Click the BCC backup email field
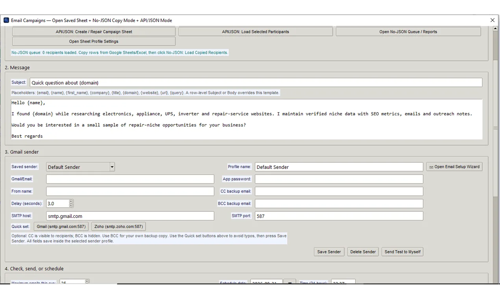 pyautogui.click(x=339, y=203)
